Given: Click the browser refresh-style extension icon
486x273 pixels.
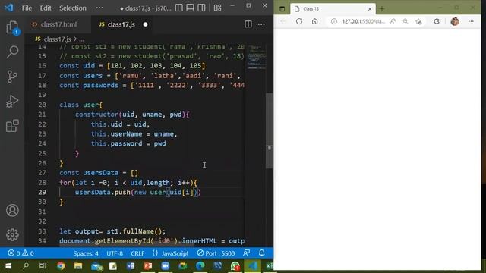Looking at the screenshot, I should (x=437, y=21).
